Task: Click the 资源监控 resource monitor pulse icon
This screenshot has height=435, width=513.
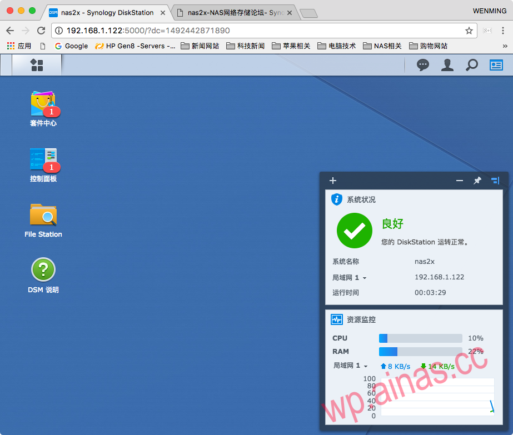Action: click(337, 319)
